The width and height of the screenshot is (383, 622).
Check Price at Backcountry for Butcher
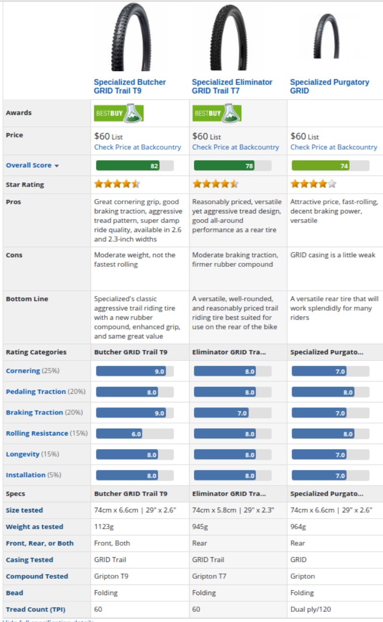138,147
